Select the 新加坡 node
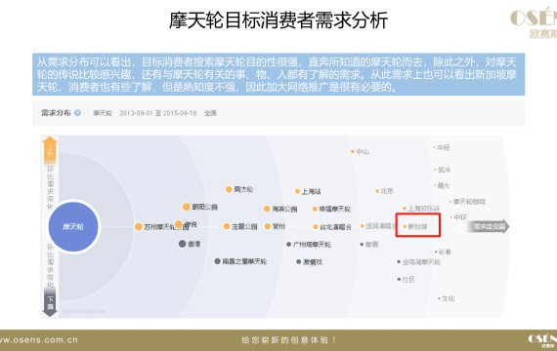Screen dimensions: 557x351 [x=415, y=226]
